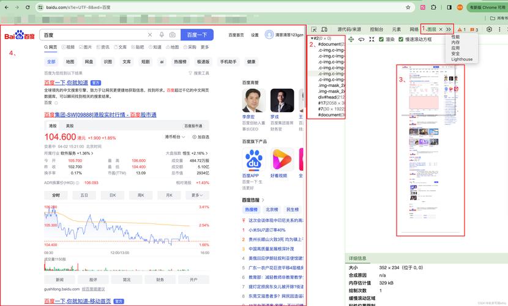
Task: Collapse the #2 layer tree node
Action: click(313, 39)
